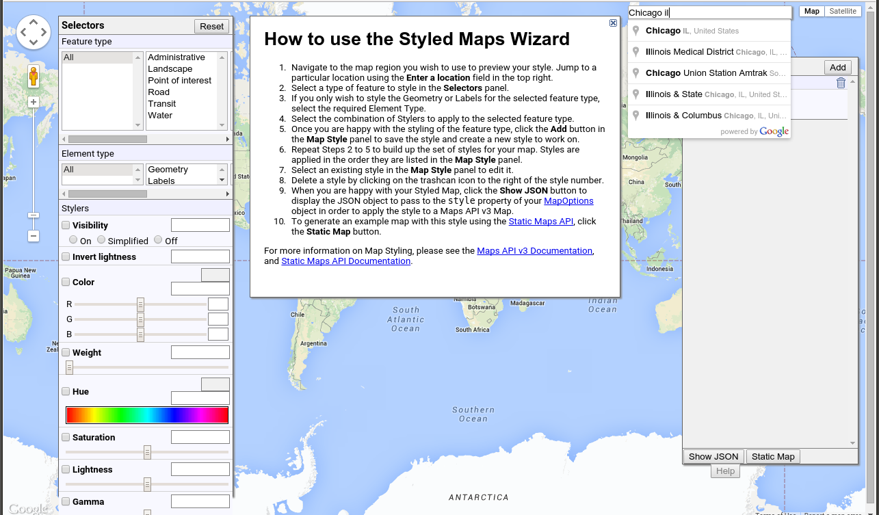879x515 pixels.
Task: Open the Help button
Action: click(x=725, y=471)
